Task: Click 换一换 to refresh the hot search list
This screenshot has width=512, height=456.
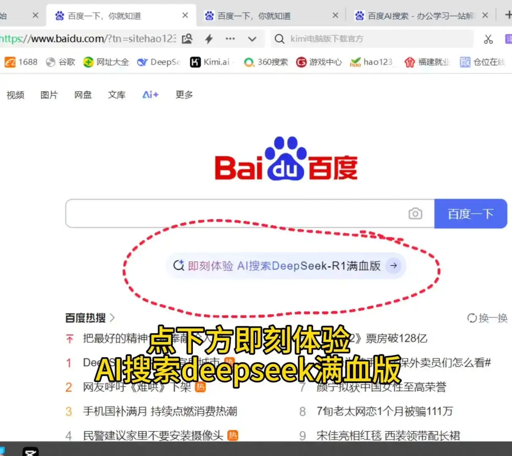Action: (x=487, y=318)
